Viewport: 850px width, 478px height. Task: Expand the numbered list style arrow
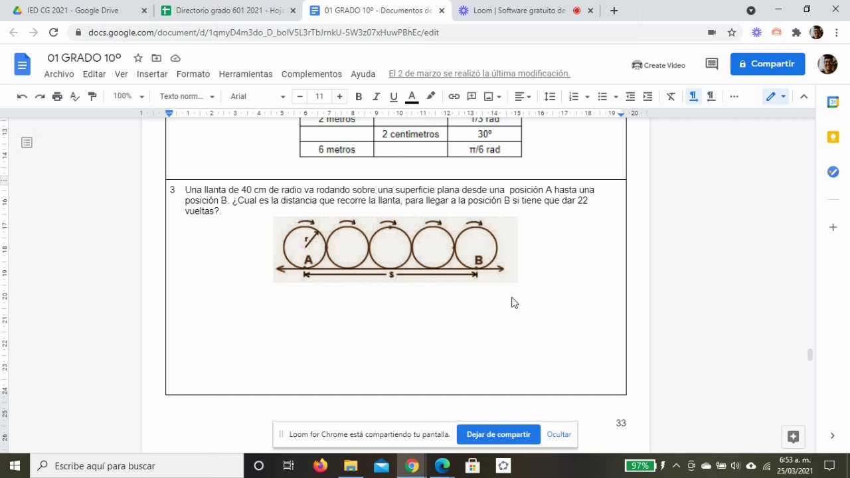pyautogui.click(x=588, y=97)
